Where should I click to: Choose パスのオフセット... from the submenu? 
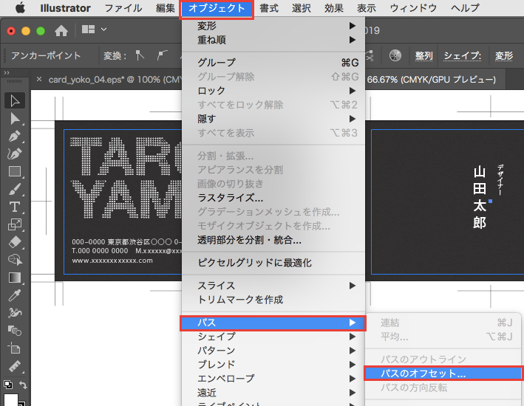[443, 374]
